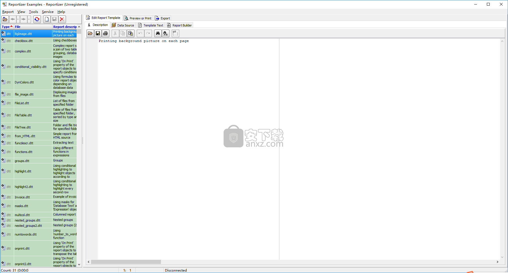Select the Template Text sub-tab
The height and width of the screenshot is (273, 508).
click(151, 25)
